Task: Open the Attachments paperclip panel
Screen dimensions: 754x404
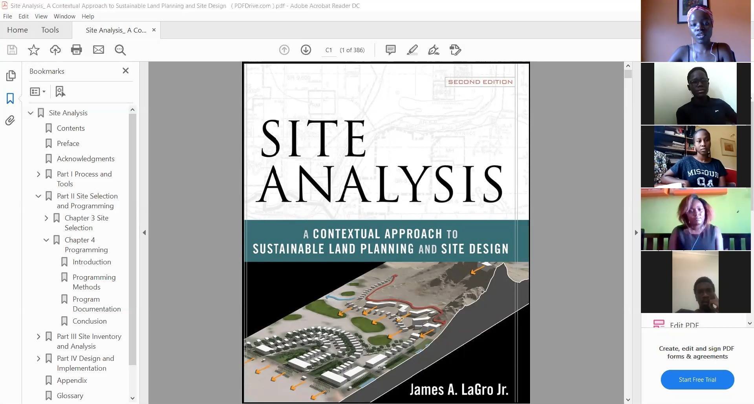Action: click(10, 120)
